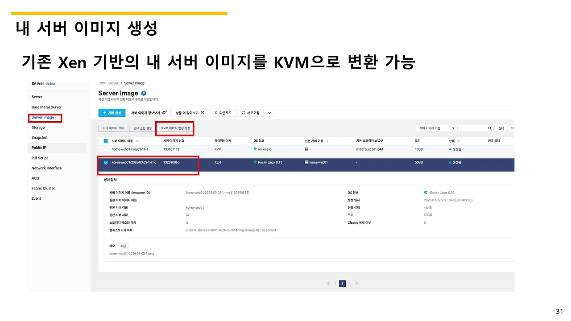
Task: Click the KVM 이미지 변환 생성 button
Action: click(x=176, y=128)
